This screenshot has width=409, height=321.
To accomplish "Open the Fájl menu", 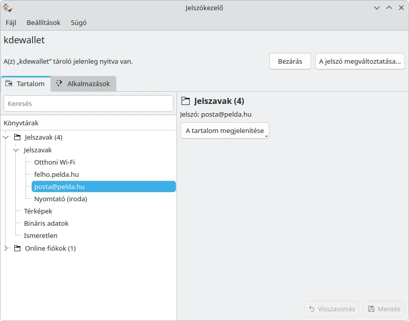I will (11, 22).
